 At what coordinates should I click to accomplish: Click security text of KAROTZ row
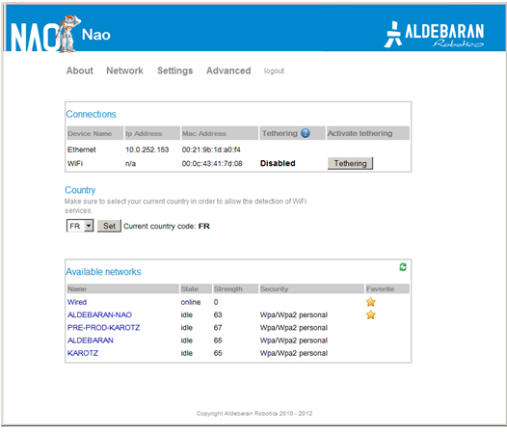pyautogui.click(x=294, y=353)
